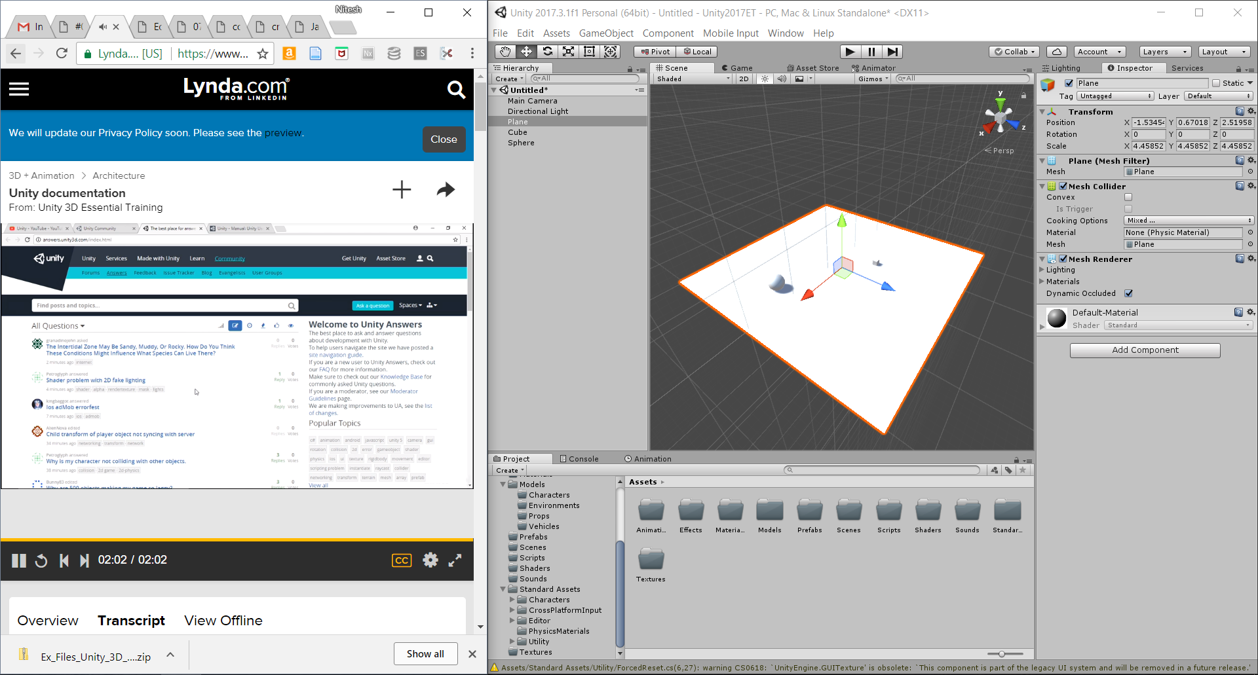The height and width of the screenshot is (675, 1258).
Task: Toggle closed captions CC button
Action: pos(402,560)
